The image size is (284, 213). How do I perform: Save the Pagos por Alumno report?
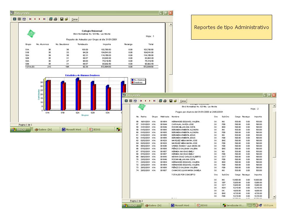171,101
